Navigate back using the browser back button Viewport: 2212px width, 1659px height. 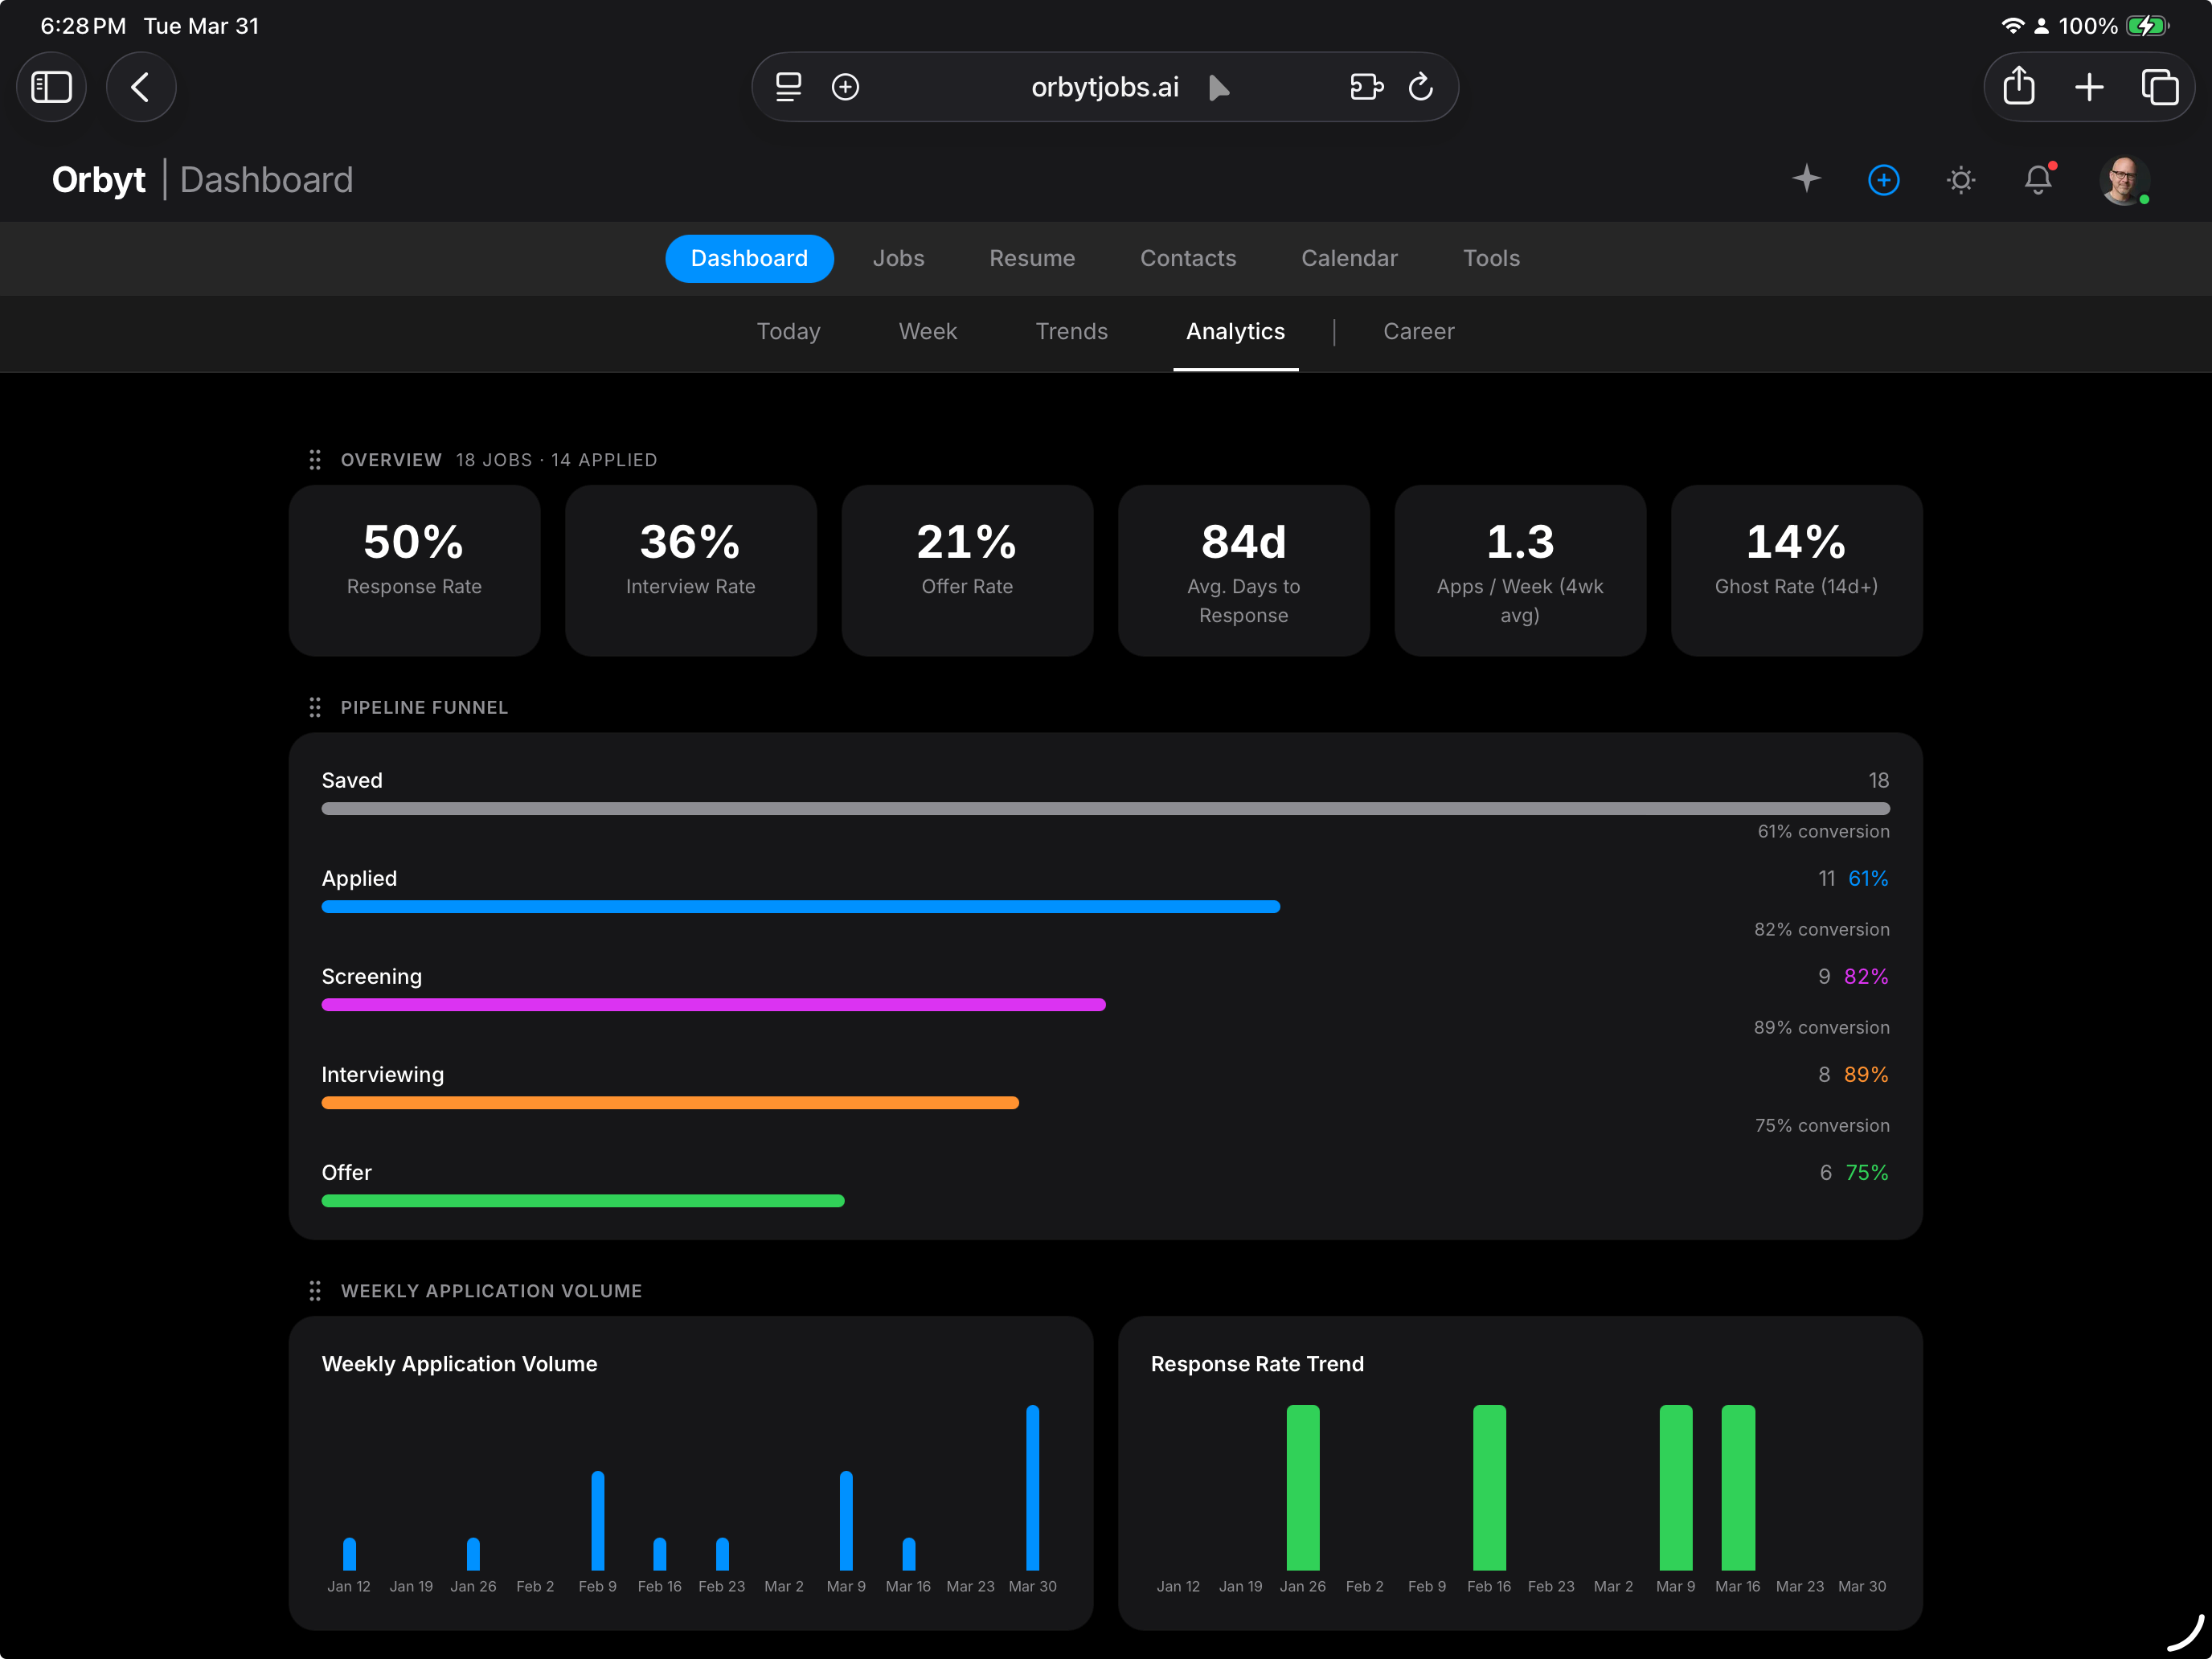click(141, 87)
